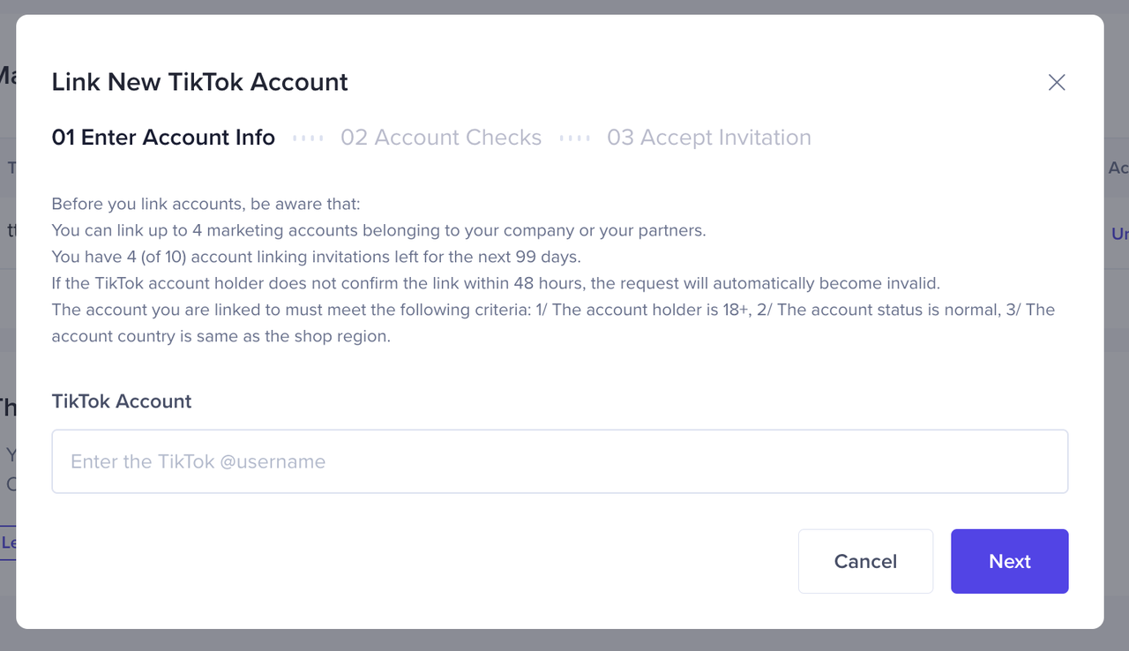Click the purple Next button
Screen dimensions: 1129x651
(1009, 561)
